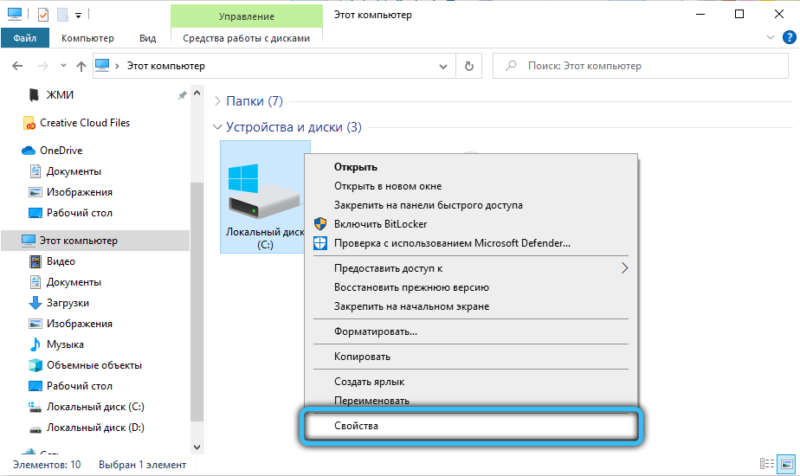The image size is (800, 476).
Task: Open Creative Cloud Files in sidebar
Action: click(84, 123)
